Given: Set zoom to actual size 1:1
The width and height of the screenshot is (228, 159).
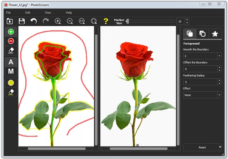Looking at the screenshot, I should pos(82,21).
